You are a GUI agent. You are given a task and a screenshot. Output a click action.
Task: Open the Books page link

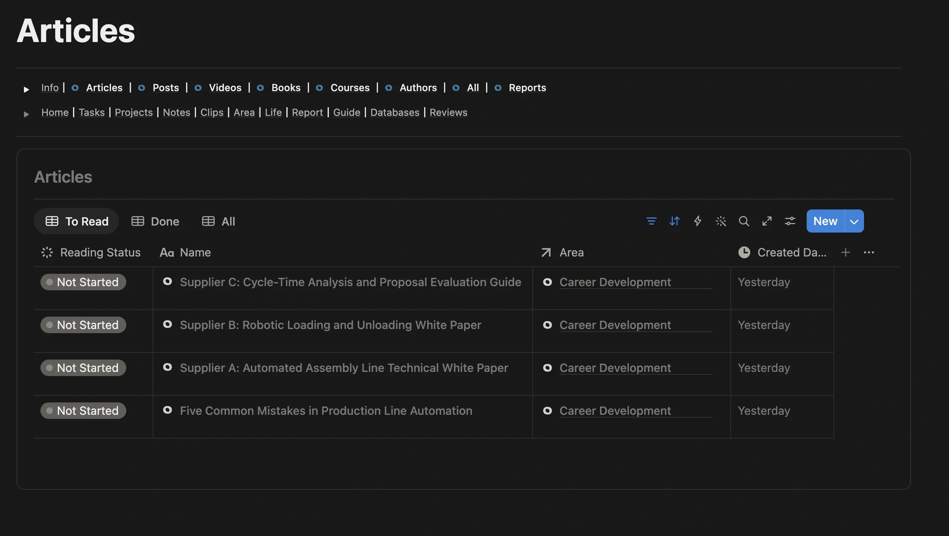click(286, 87)
